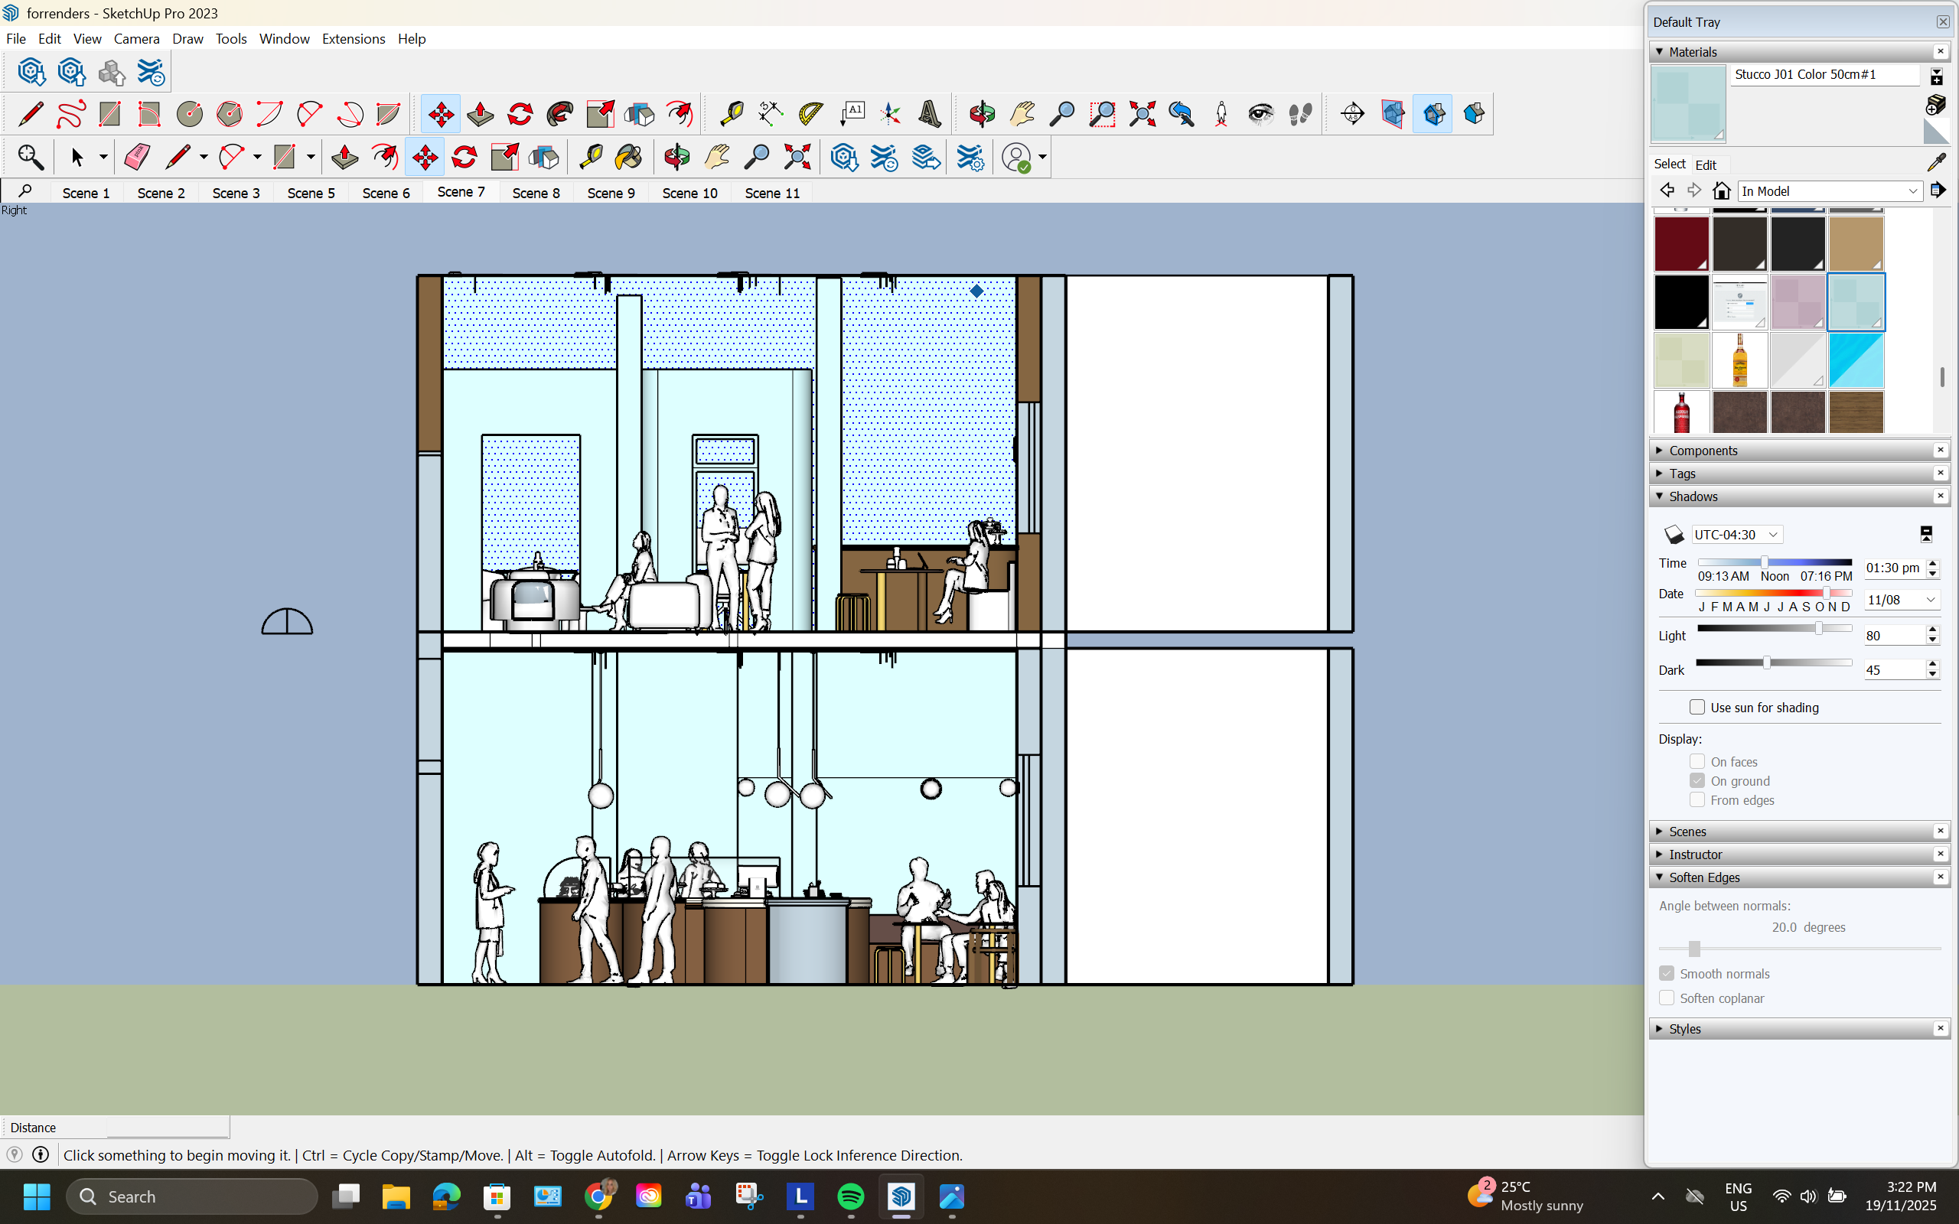Activate the Paint Bucket tool
Viewport: 1959px width, 1224px height.
coord(628,157)
